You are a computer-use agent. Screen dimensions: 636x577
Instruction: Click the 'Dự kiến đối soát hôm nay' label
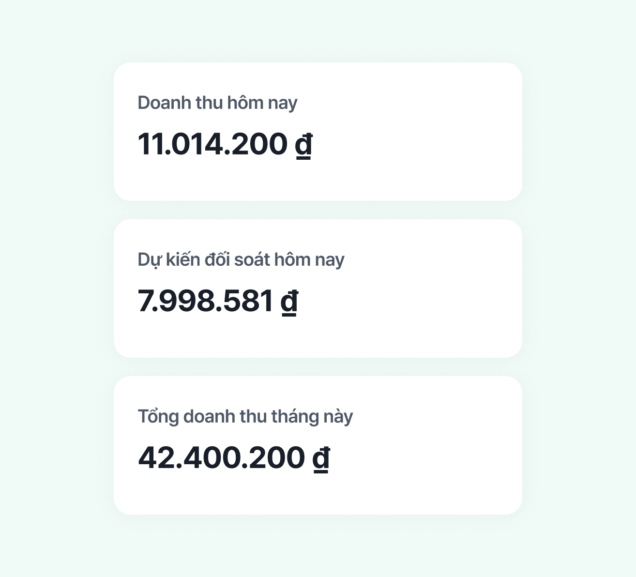pos(241,260)
